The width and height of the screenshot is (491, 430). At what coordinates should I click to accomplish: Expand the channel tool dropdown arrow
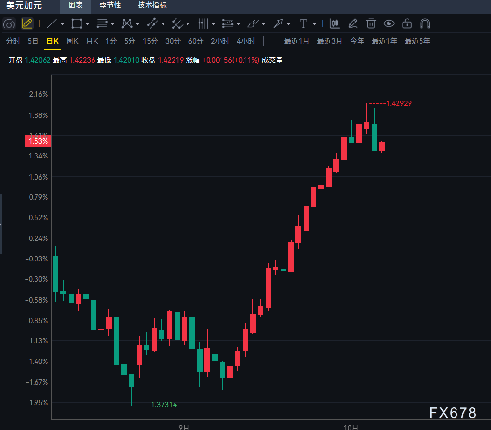(163, 24)
